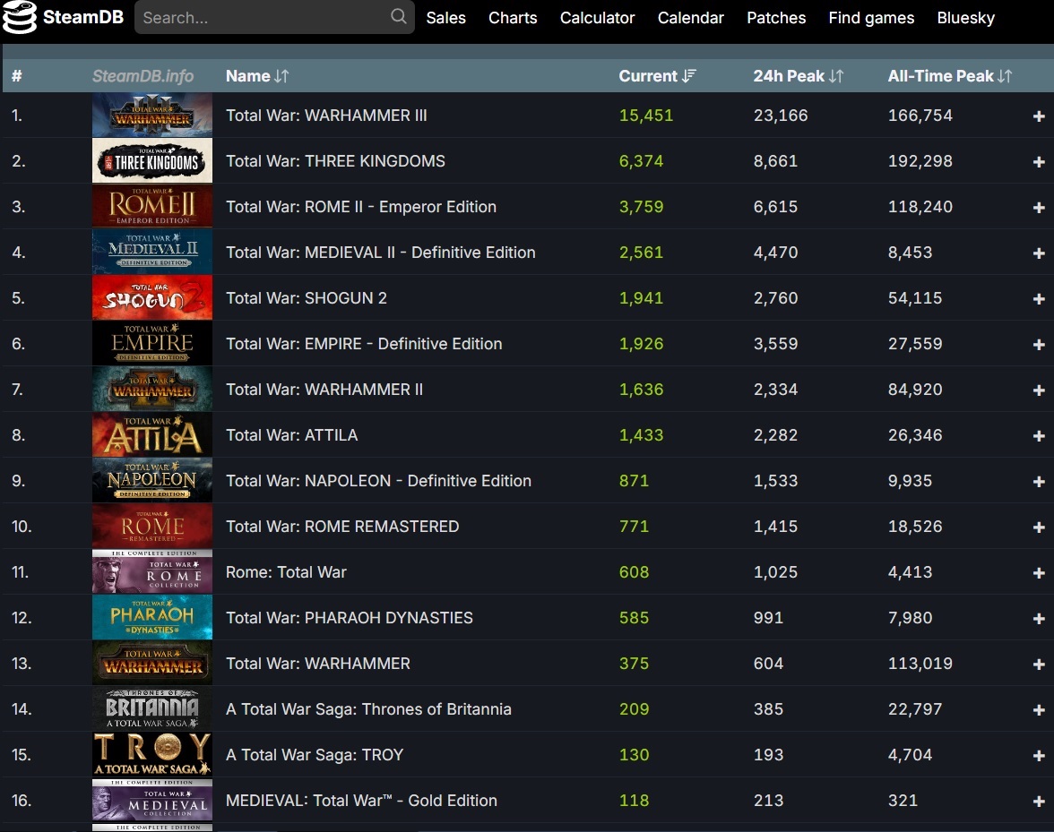The image size is (1054, 832).
Task: Expand the plus for NAPOLEON row
Action: tap(1039, 482)
